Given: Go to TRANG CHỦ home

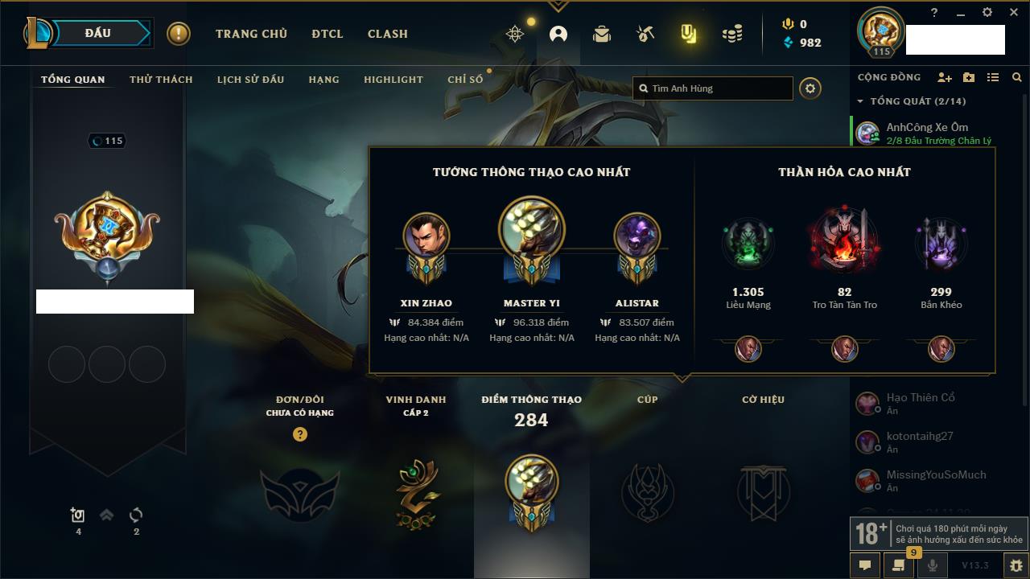Looking at the screenshot, I should pyautogui.click(x=251, y=34).
